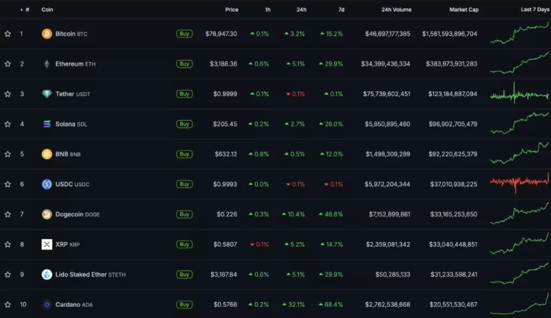The width and height of the screenshot is (551, 318).
Task: Open the Dogecoin DOGE coin link
Action: pyautogui.click(x=77, y=214)
